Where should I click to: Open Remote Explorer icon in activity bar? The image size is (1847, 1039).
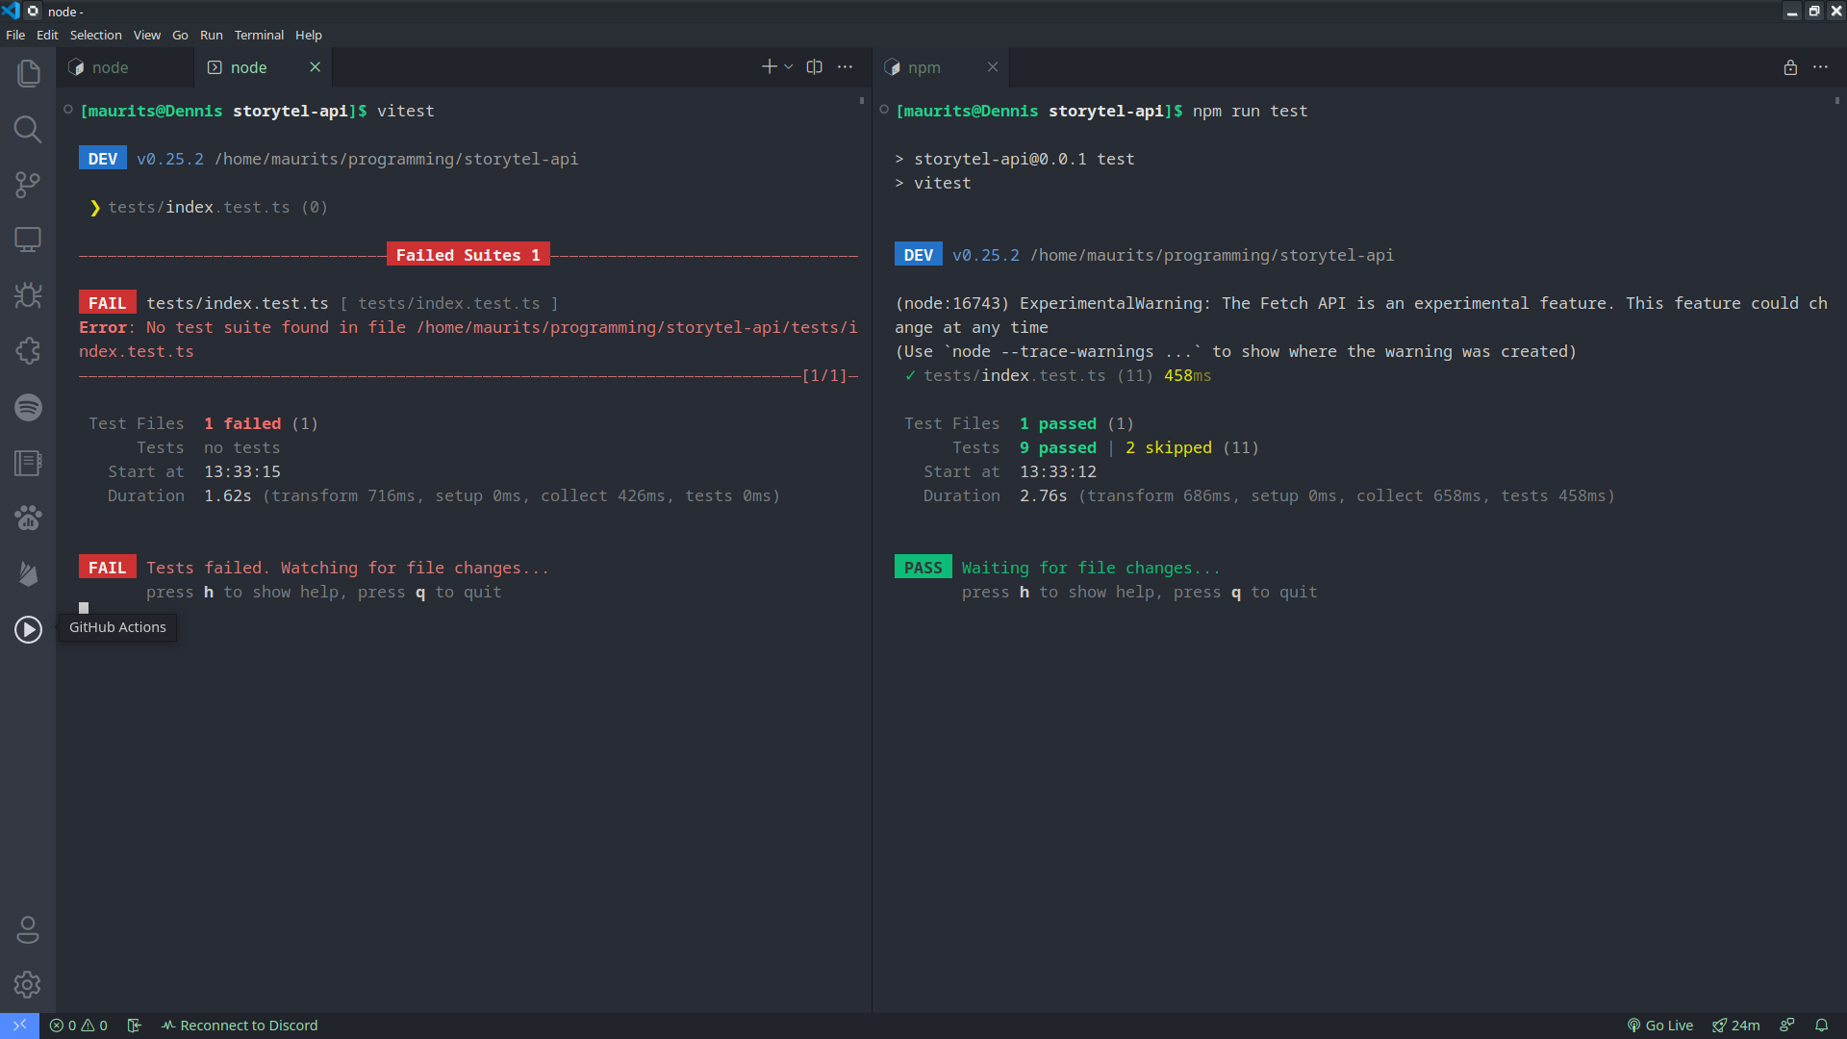tap(28, 240)
